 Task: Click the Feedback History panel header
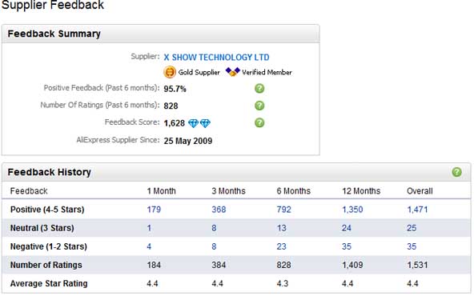tap(236, 172)
